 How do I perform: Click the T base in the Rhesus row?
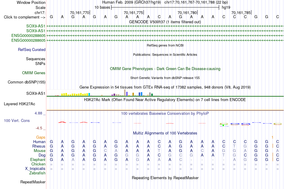tap(234, 146)
